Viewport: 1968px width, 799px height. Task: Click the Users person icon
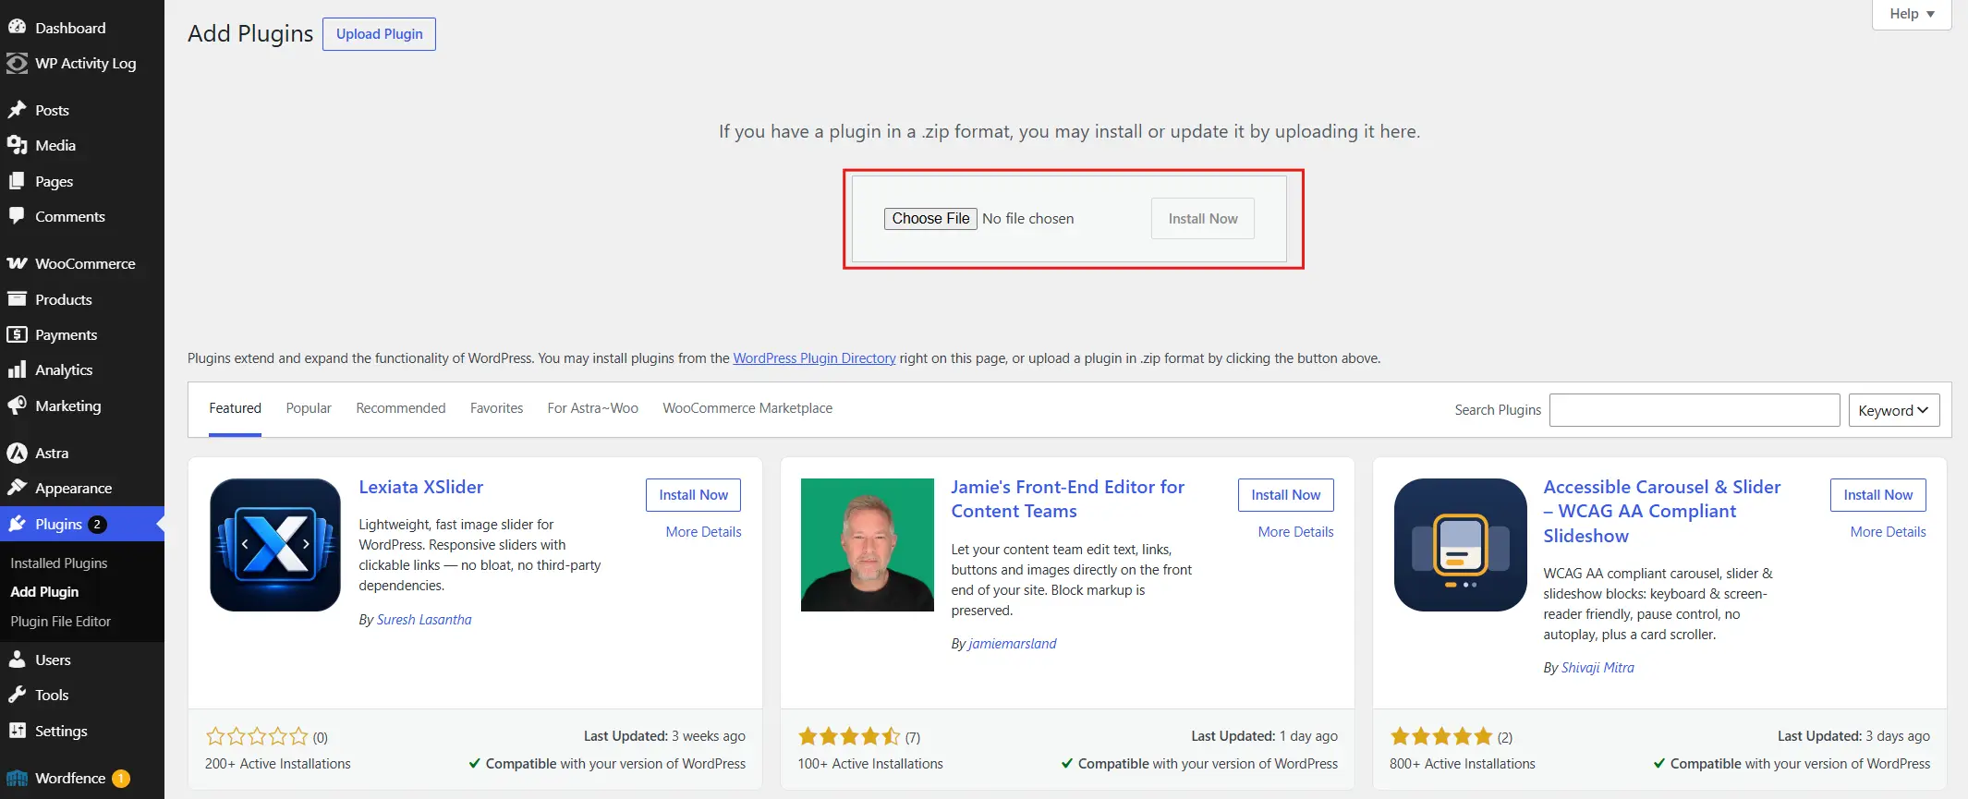17,660
